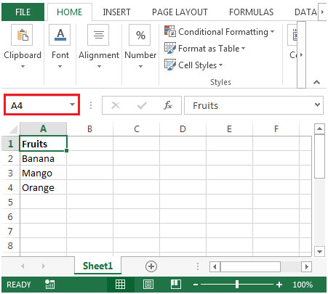Open the Clipboard paste icon group
Screen dimensions: 328x294
coord(22,35)
